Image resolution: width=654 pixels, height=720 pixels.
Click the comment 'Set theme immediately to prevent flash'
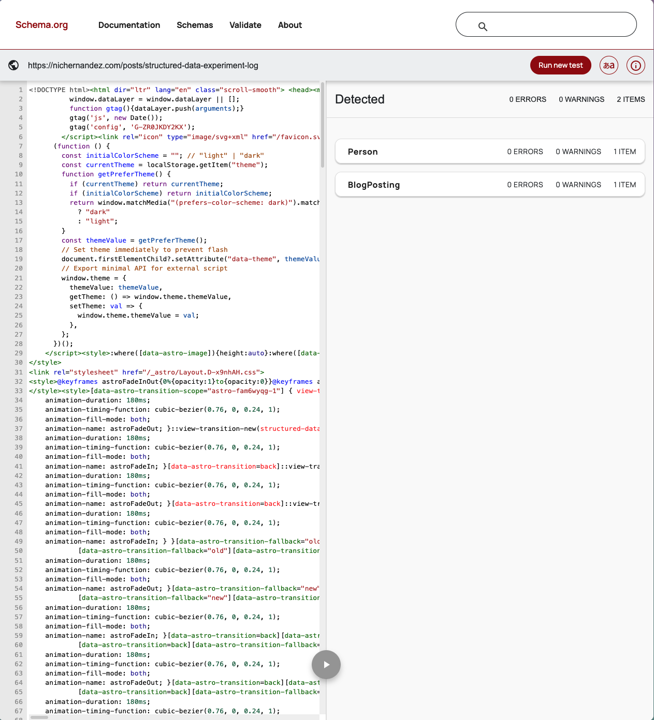pyautogui.click(x=144, y=250)
